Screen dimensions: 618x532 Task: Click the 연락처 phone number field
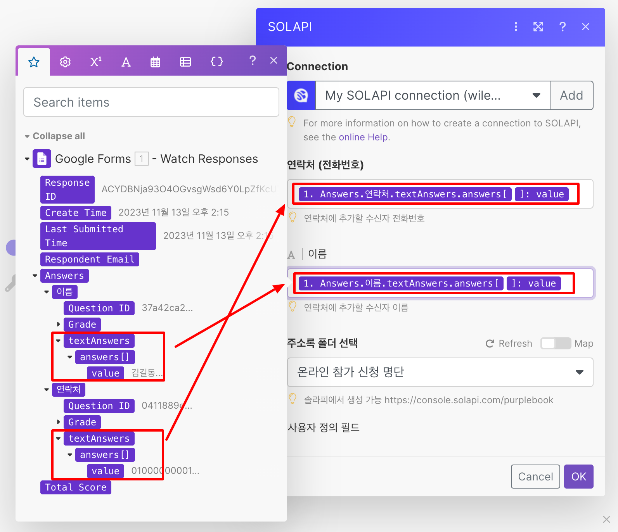[x=440, y=194]
